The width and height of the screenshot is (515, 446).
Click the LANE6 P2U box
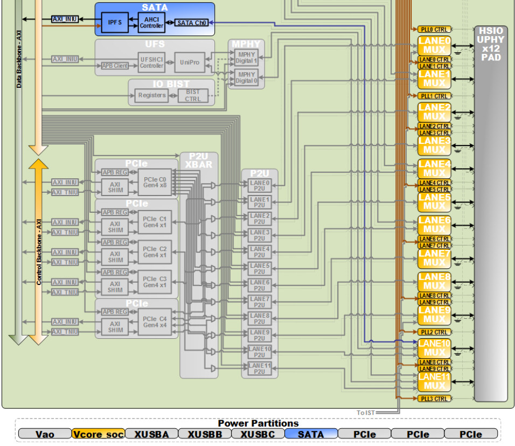click(260, 285)
